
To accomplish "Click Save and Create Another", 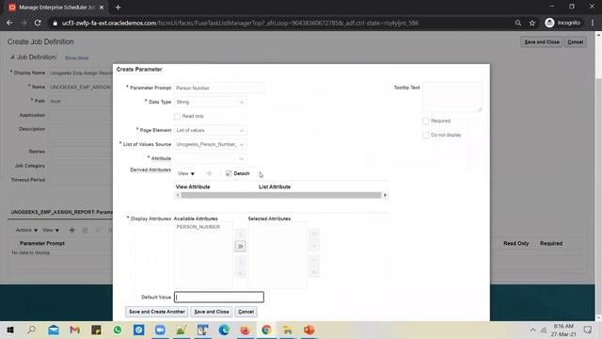I will [x=157, y=312].
